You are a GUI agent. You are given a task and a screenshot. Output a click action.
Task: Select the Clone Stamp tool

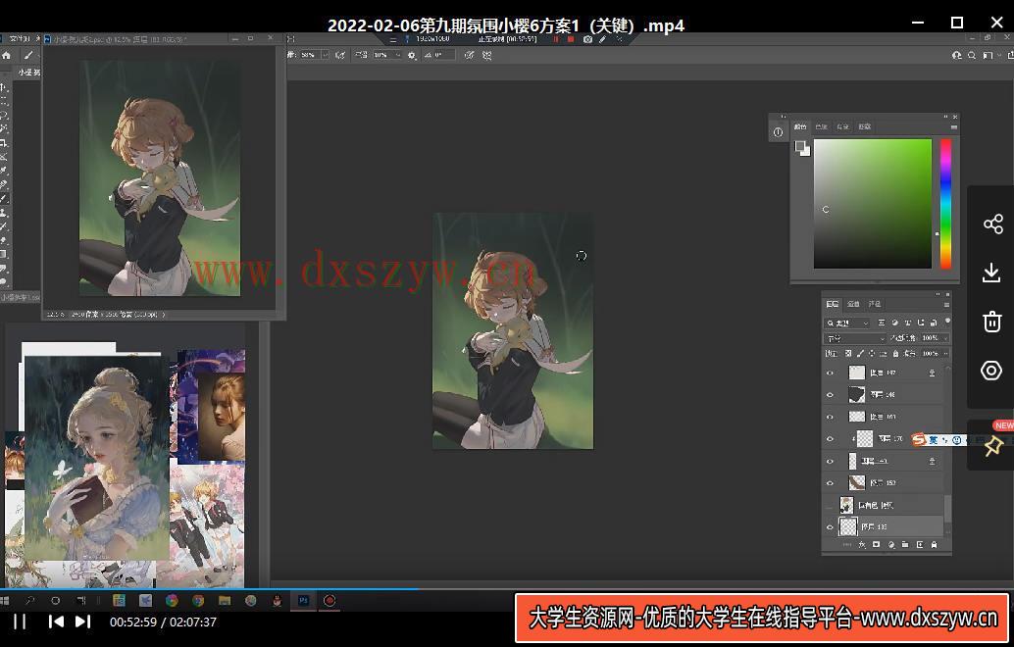4,213
